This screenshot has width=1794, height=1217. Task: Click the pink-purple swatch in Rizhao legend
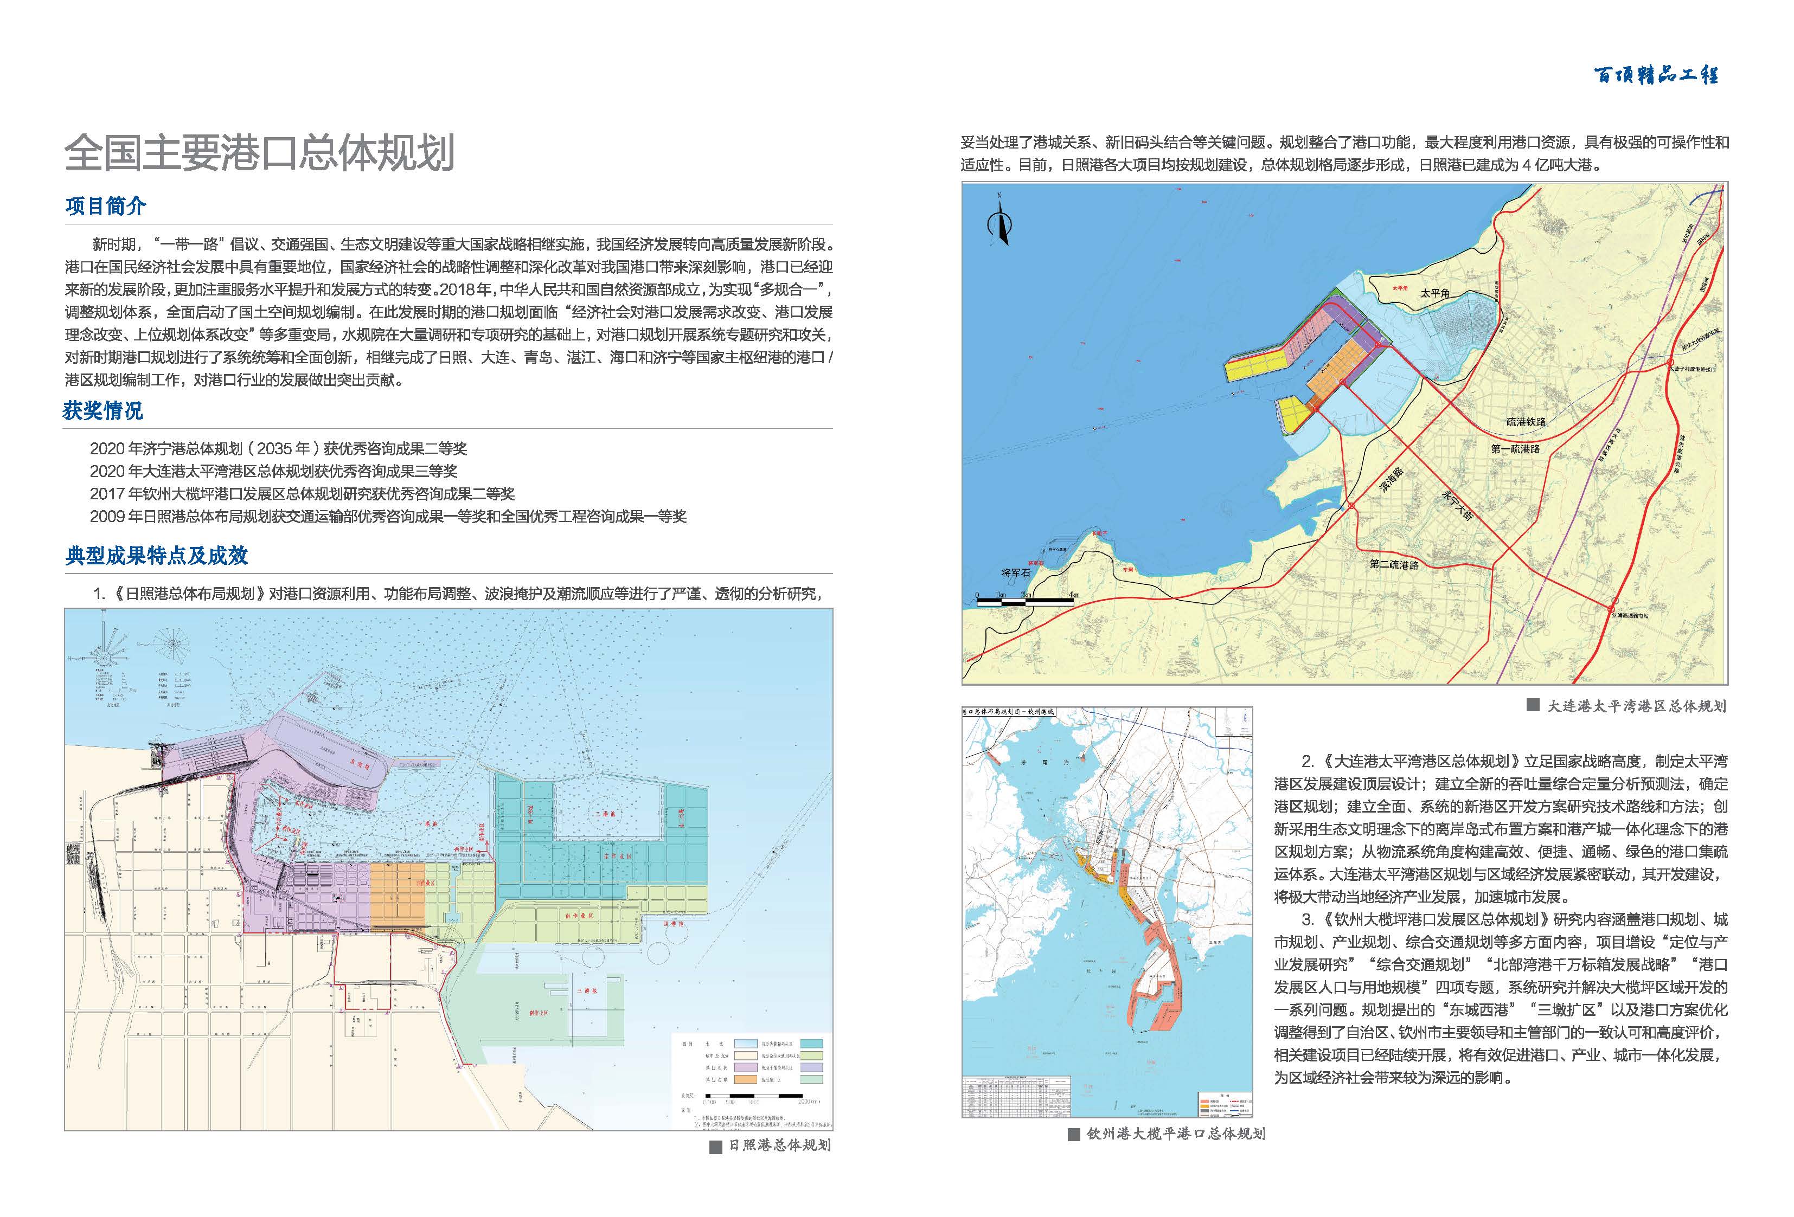coord(745,1067)
